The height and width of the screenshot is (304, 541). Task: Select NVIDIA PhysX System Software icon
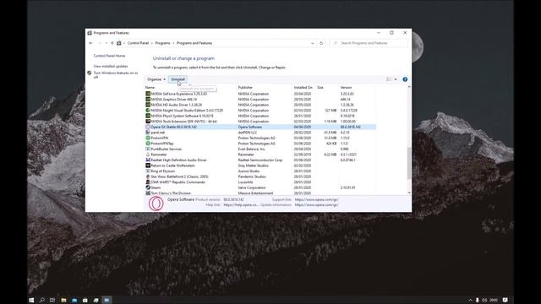(148, 116)
